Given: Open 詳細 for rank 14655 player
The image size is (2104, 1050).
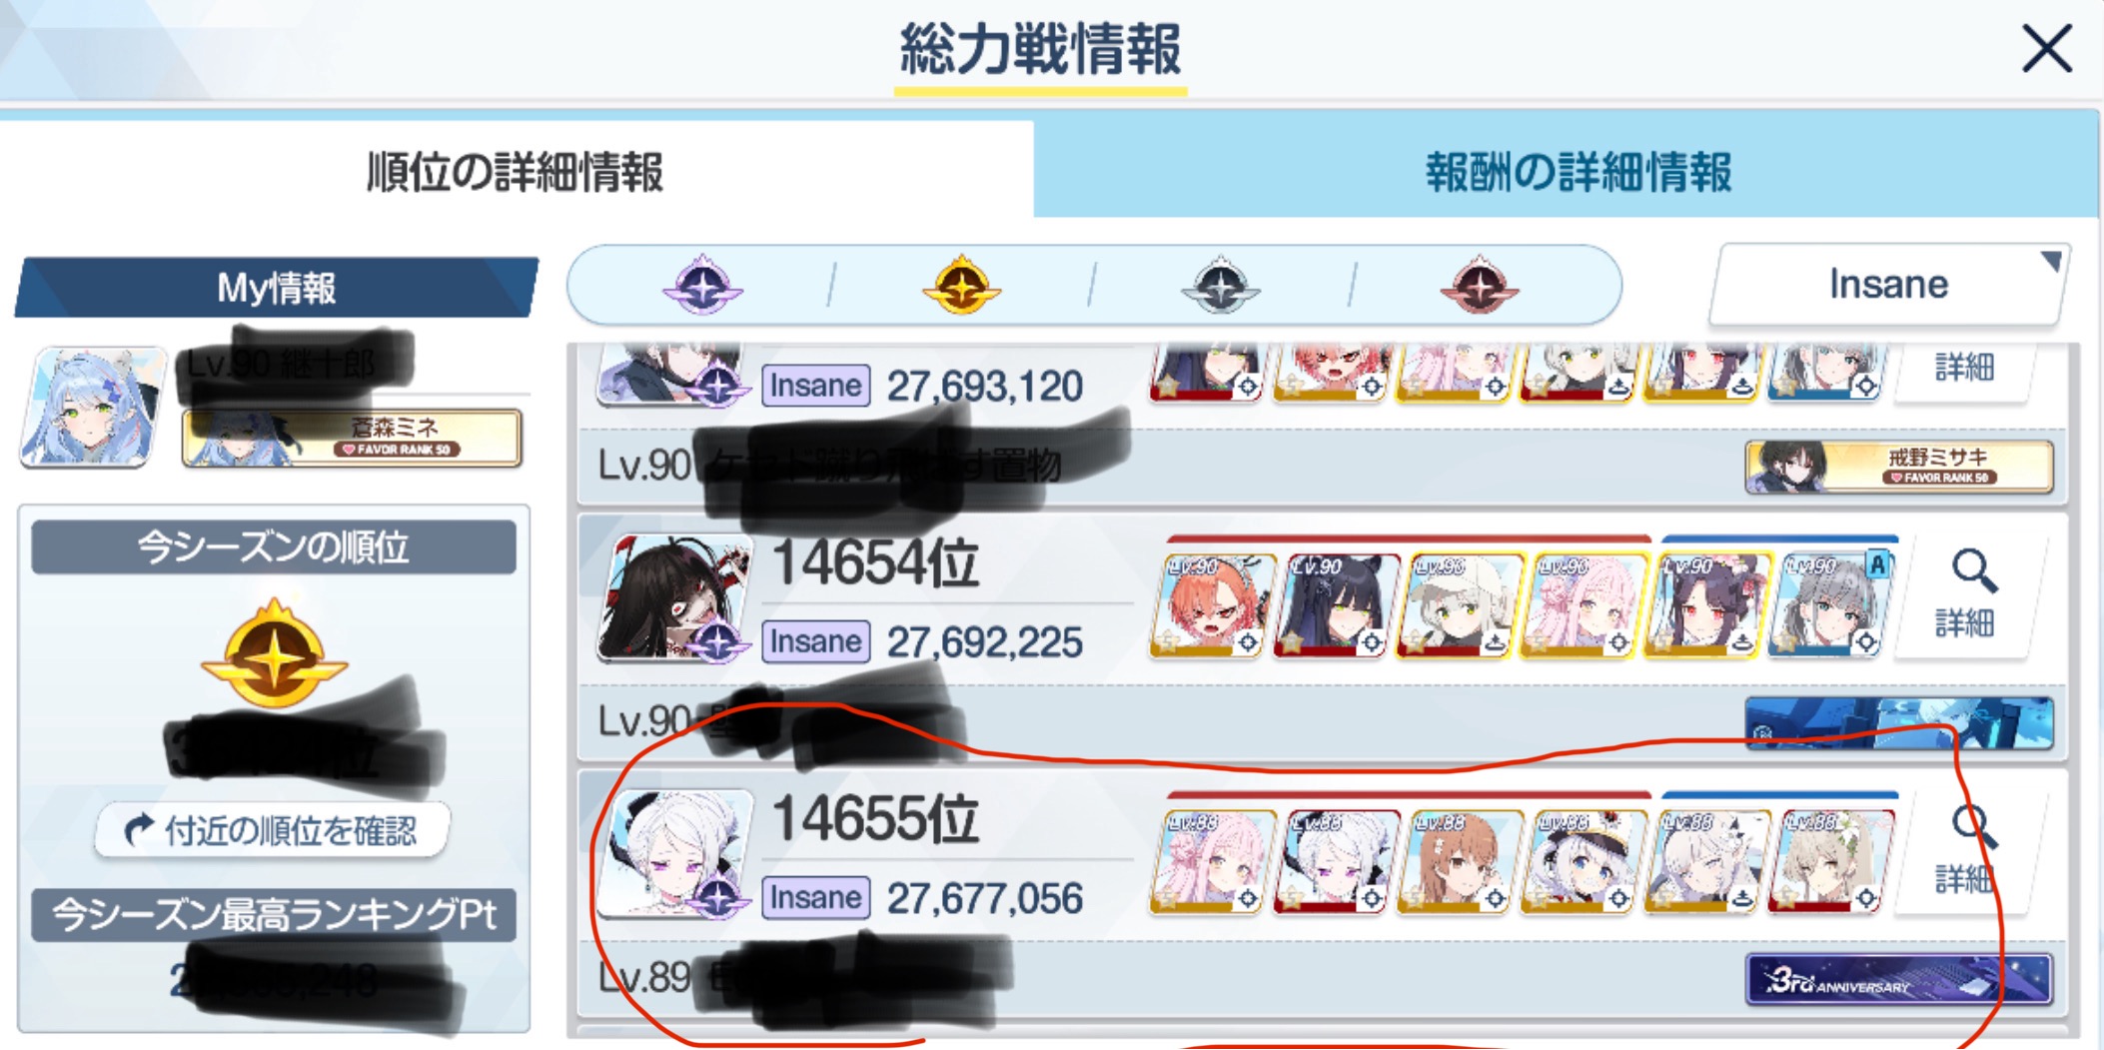Looking at the screenshot, I should click(x=1964, y=852).
